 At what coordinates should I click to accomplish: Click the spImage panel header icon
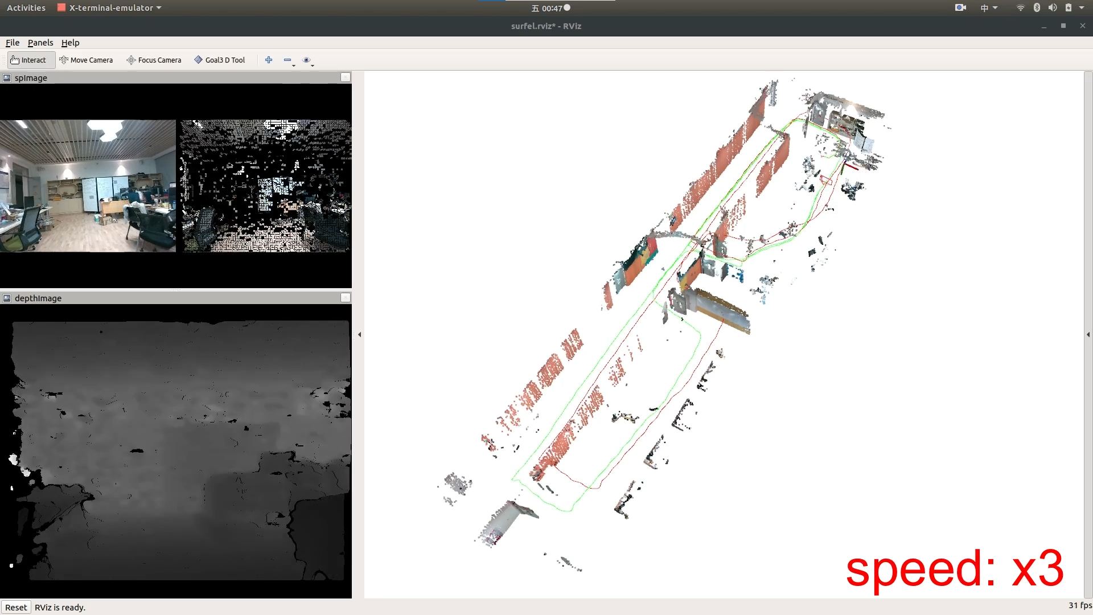(x=6, y=77)
